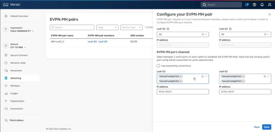Open the Network-wide menu
The width and height of the screenshot is (275, 132).
18,63
